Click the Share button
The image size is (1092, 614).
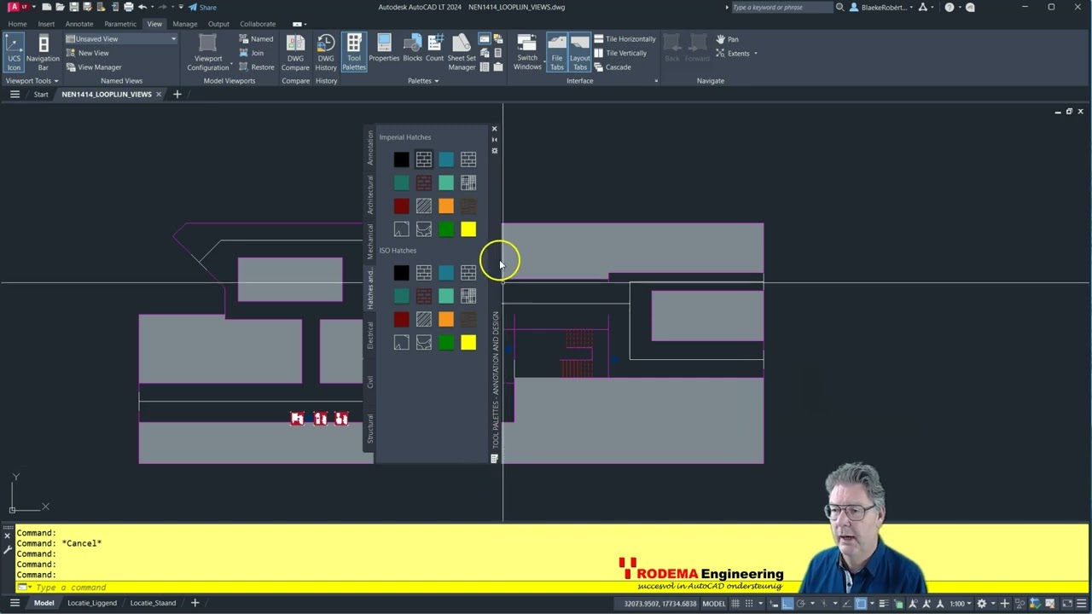click(202, 7)
